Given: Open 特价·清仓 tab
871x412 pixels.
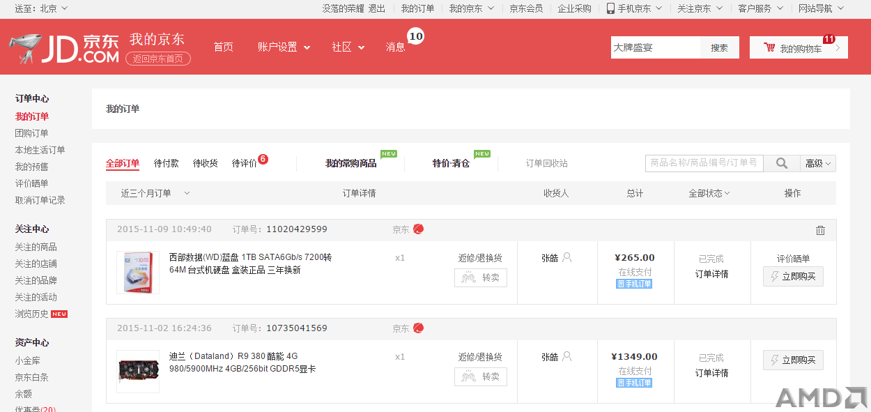Looking at the screenshot, I should tap(451, 163).
